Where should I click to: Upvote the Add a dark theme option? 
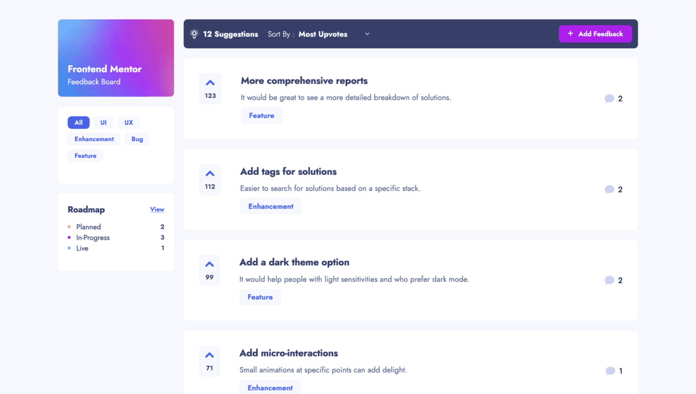click(209, 270)
